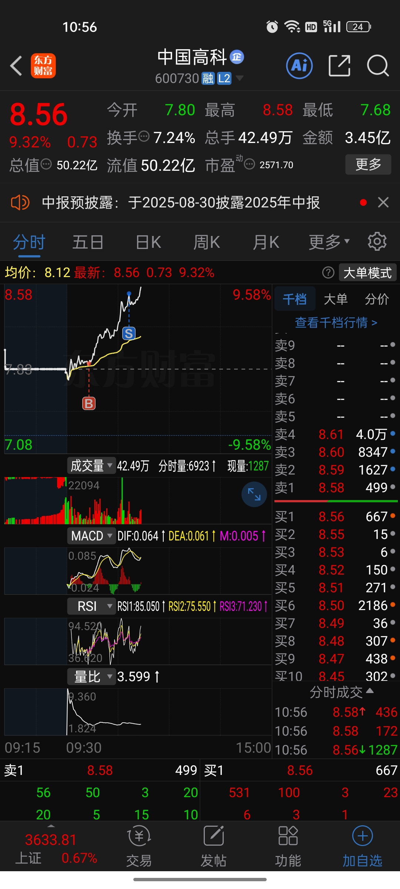Image resolution: width=400 pixels, height=889 pixels.
Task: Tap the 10:56 trade of 1287 lots
Action: coord(336,750)
